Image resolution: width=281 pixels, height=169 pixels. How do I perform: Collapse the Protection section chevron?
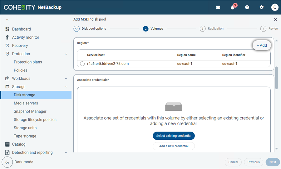pos(66,54)
